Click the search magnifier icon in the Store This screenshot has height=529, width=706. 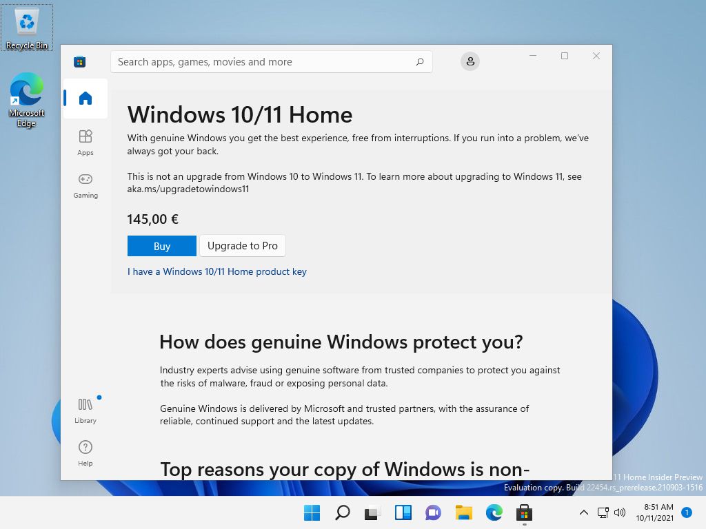tap(420, 61)
